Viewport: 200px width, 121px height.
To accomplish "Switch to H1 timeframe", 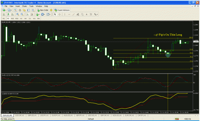I will pos(21,19).
